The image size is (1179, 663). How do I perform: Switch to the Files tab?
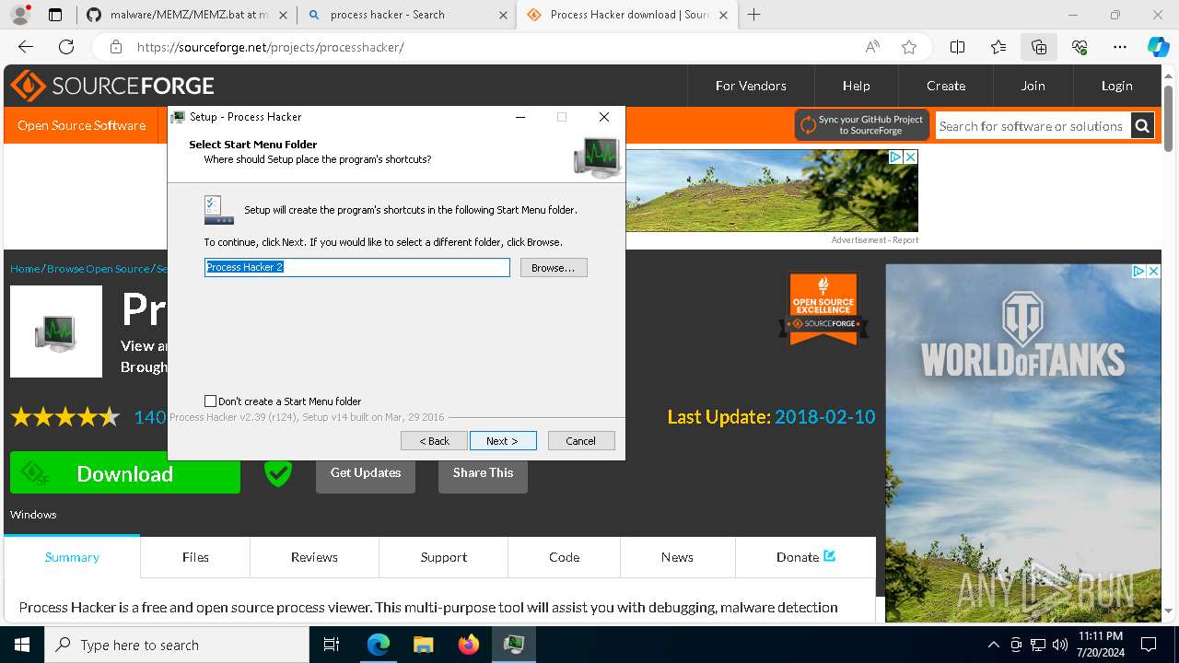195,557
